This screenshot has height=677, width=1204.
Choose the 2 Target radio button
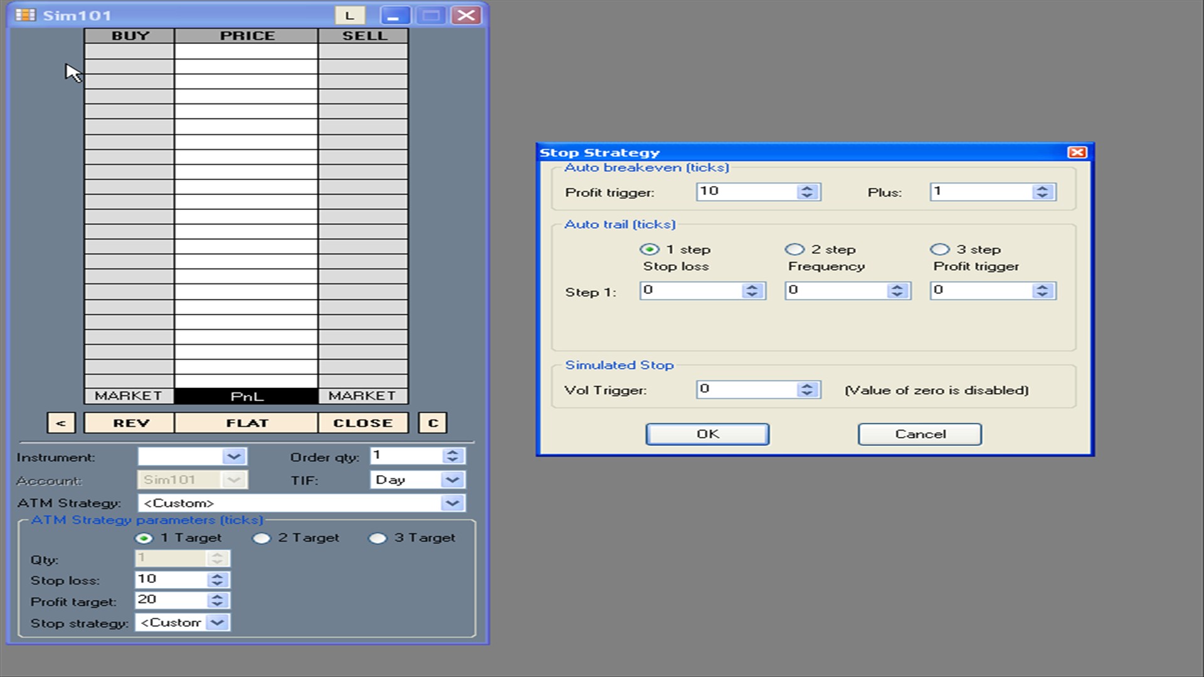tap(261, 538)
